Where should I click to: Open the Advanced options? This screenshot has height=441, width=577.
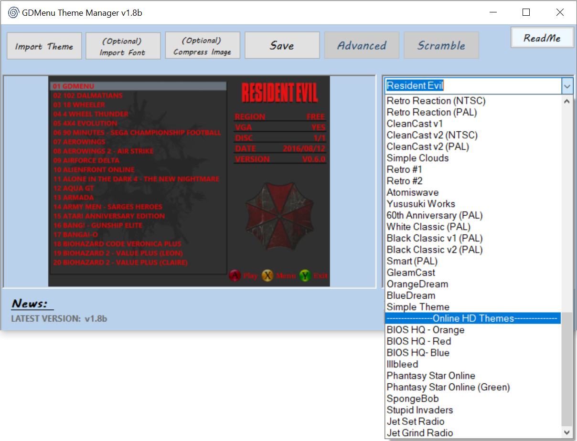tap(362, 45)
